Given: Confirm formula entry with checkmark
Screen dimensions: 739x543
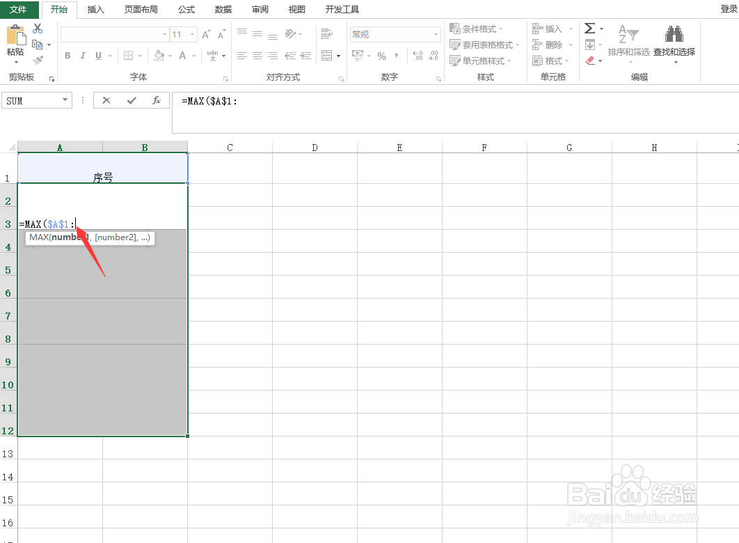Looking at the screenshot, I should [x=132, y=100].
